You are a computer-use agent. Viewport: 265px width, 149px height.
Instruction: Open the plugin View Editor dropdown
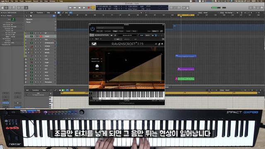tap(154, 31)
